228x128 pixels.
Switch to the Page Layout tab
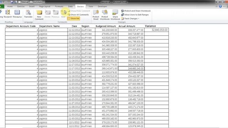[45, 6]
